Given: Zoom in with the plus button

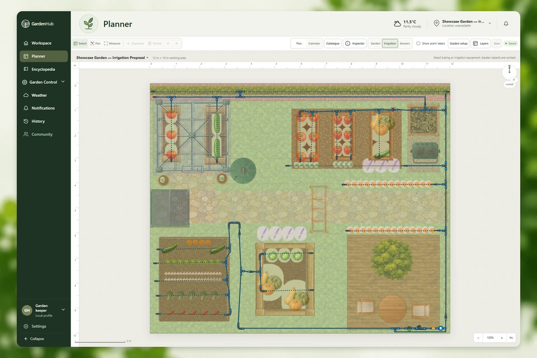Looking at the screenshot, I should tap(502, 338).
